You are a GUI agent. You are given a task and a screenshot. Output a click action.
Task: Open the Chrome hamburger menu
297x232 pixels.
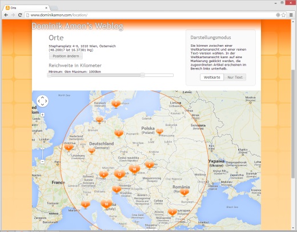point(291,15)
